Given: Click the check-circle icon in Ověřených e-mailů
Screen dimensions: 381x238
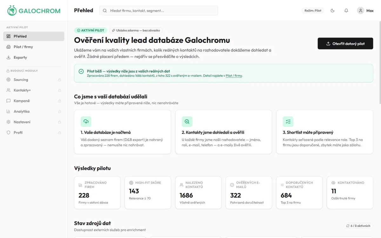Looking at the screenshot, I should (x=232, y=185).
